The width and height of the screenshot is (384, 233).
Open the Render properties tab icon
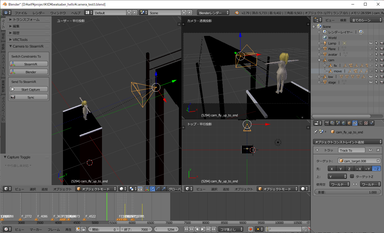tap(327, 123)
